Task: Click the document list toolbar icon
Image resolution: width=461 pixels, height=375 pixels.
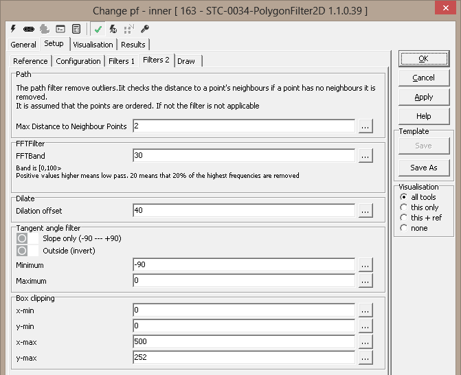Action: 76,29
